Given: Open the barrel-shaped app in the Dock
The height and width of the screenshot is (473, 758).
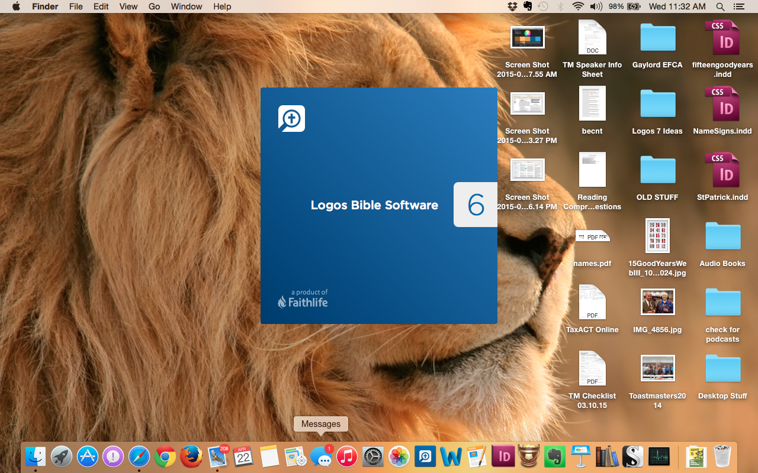Looking at the screenshot, I should [x=529, y=456].
